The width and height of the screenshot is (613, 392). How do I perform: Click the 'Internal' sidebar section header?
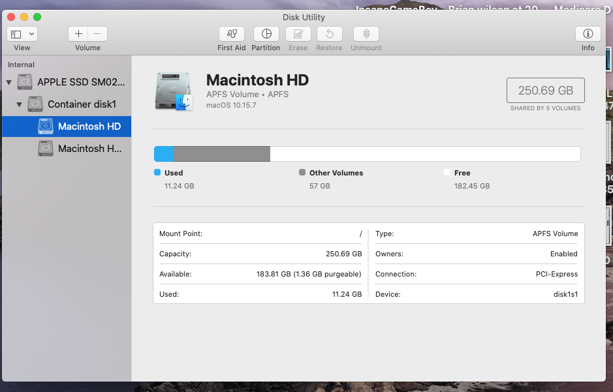[21, 65]
